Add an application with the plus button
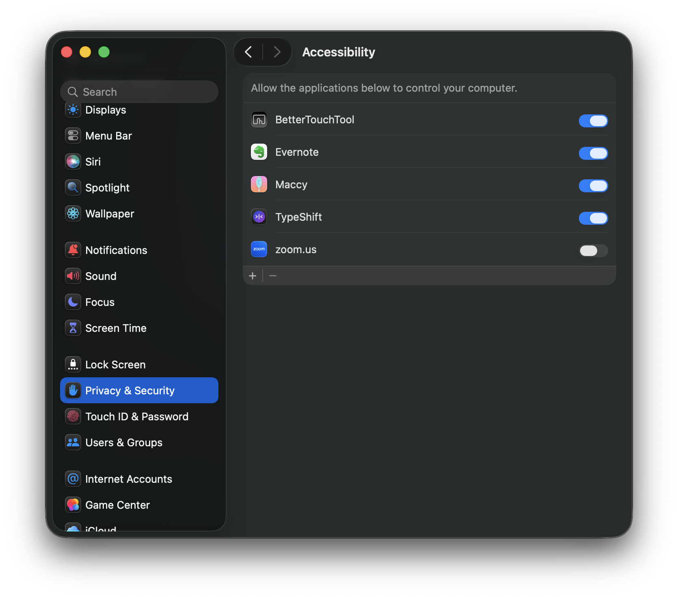Viewport: 678px width, 598px height. [253, 276]
